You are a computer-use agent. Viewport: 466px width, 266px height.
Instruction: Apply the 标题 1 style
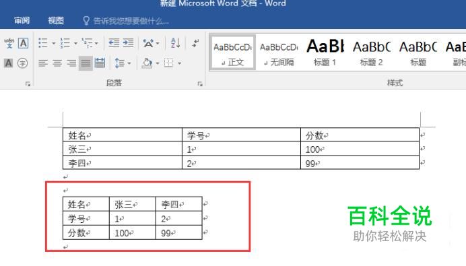pos(325,53)
